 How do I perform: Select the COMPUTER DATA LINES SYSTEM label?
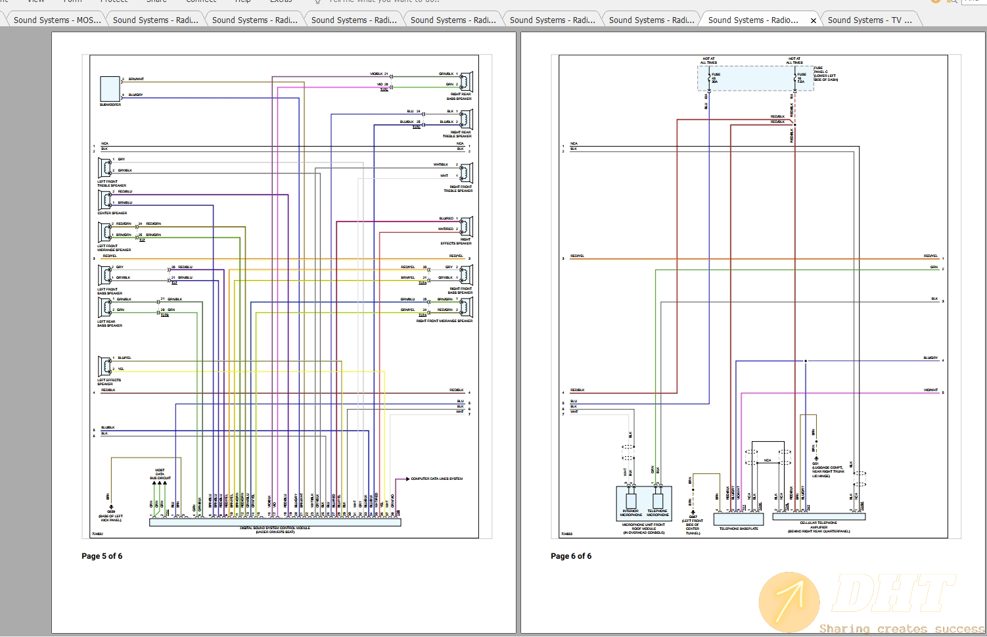pos(436,479)
